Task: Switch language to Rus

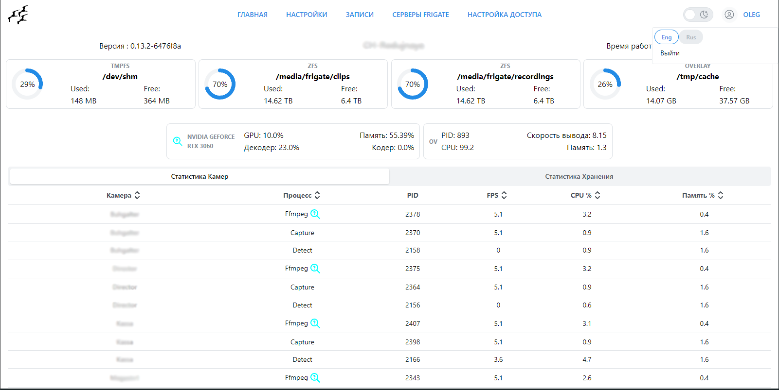Action: pyautogui.click(x=691, y=37)
